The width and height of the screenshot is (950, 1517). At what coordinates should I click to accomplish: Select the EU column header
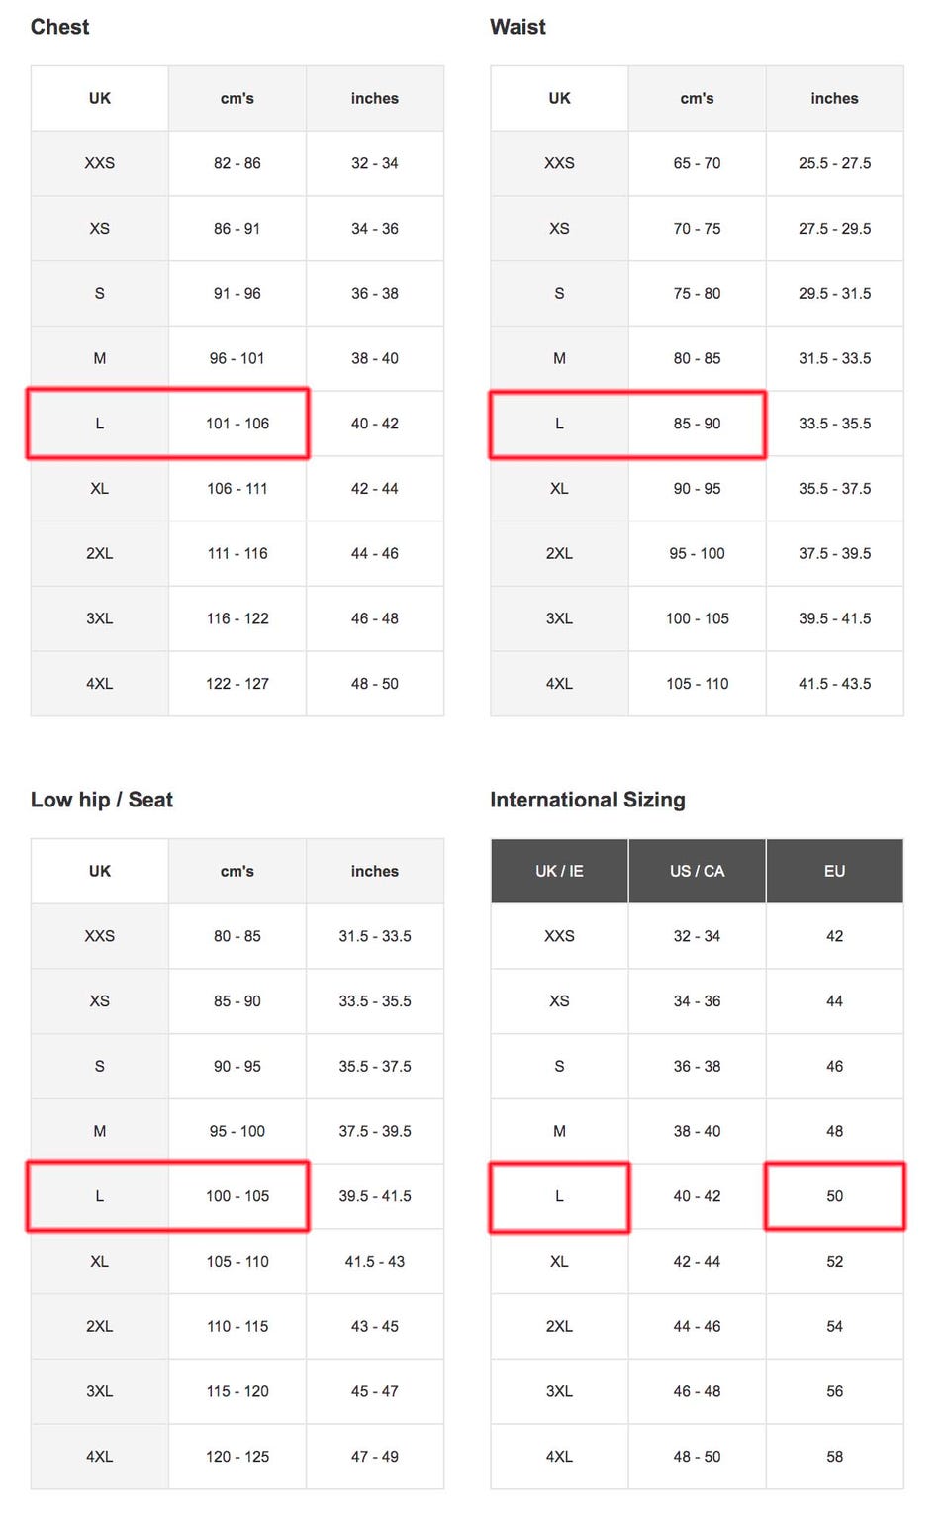point(834,871)
